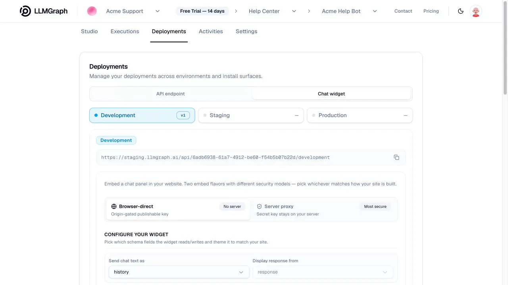
Task: Copy the development endpoint URL
Action: tap(396, 158)
